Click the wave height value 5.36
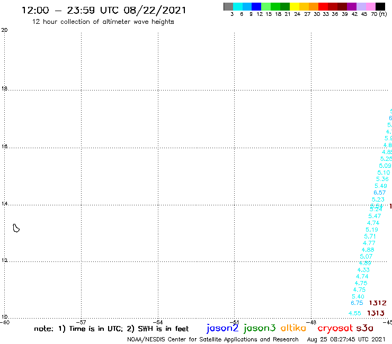The height and width of the screenshot is (344, 392). [382, 179]
